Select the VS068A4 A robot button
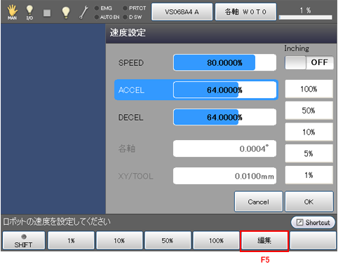The width and height of the screenshot is (338, 264). [182, 12]
